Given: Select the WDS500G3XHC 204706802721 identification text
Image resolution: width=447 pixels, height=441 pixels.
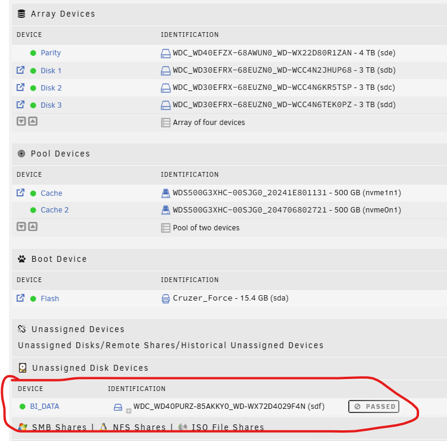Looking at the screenshot, I should tap(287, 210).
